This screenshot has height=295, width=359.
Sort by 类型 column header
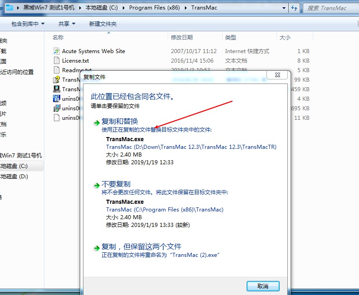pos(231,37)
